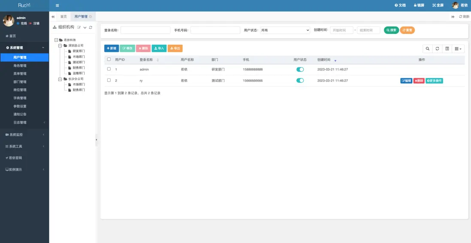Expand the 系统监控 menu

[x=24, y=135]
